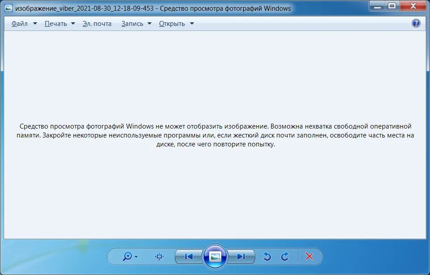The width and height of the screenshot is (430, 275).
Task: Rotate the image clockwise
Action: [x=285, y=256]
